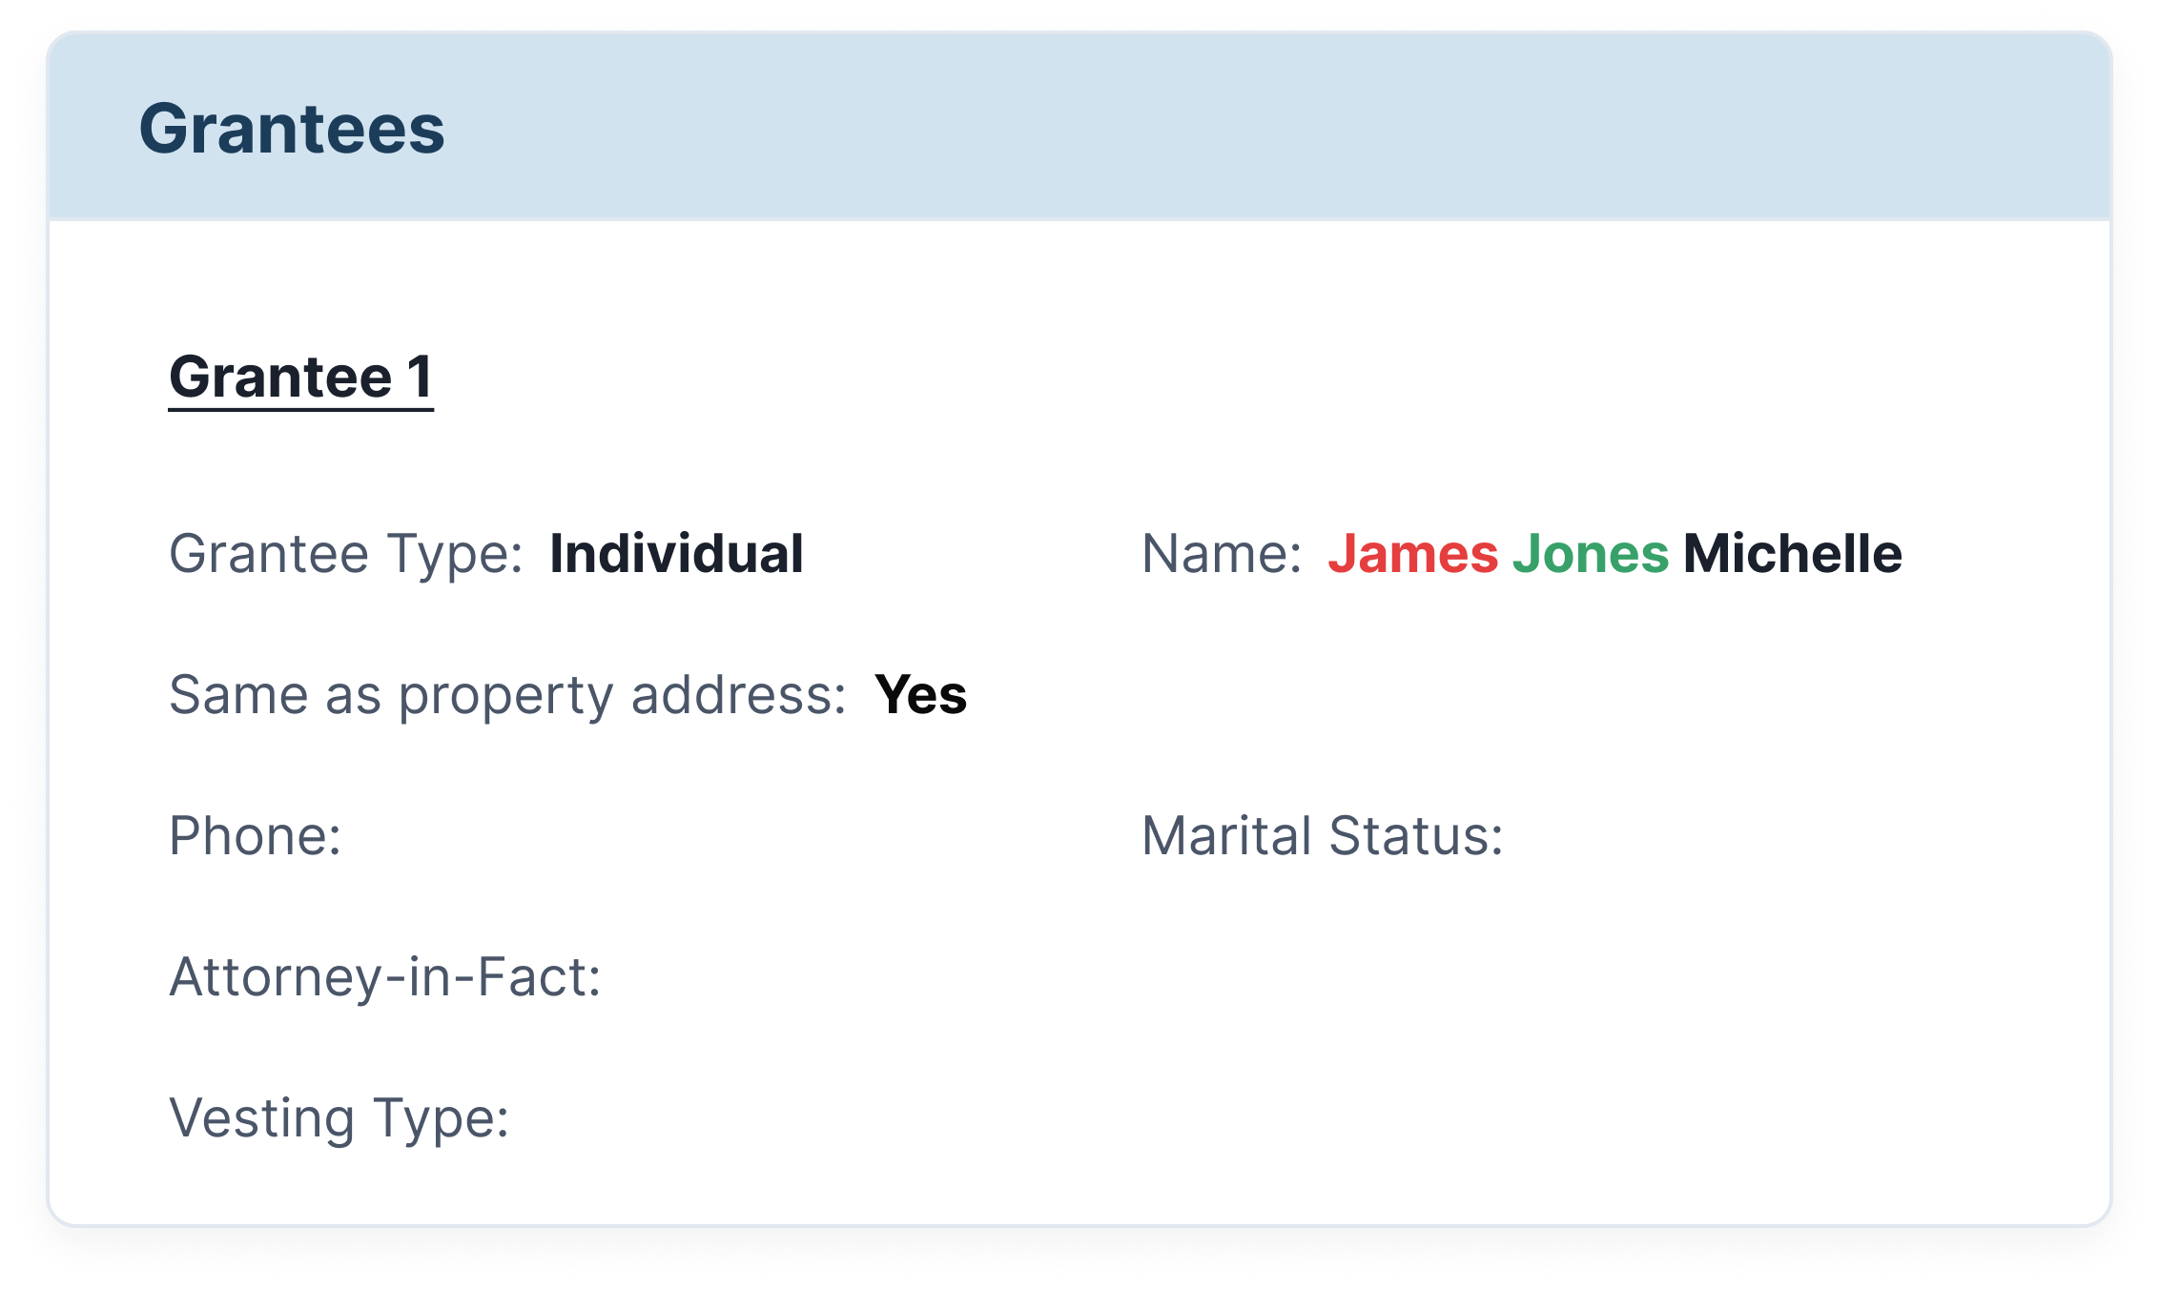The width and height of the screenshot is (2159, 1289).
Task: Click the Attorney-in-Fact label
Action: click(x=385, y=977)
